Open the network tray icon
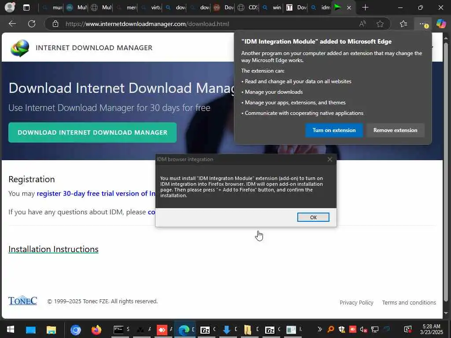 pos(374,329)
